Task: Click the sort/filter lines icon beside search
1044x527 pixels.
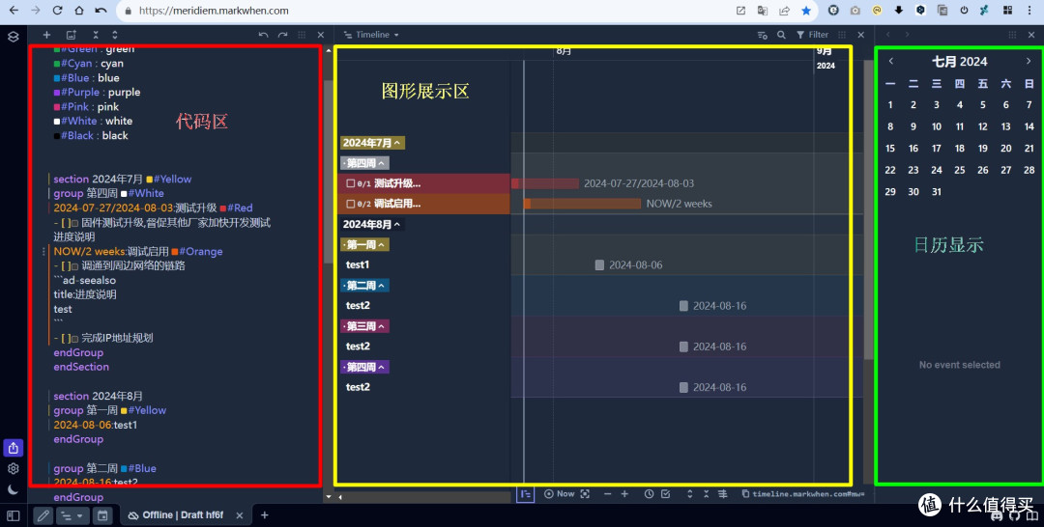Action: tap(763, 35)
